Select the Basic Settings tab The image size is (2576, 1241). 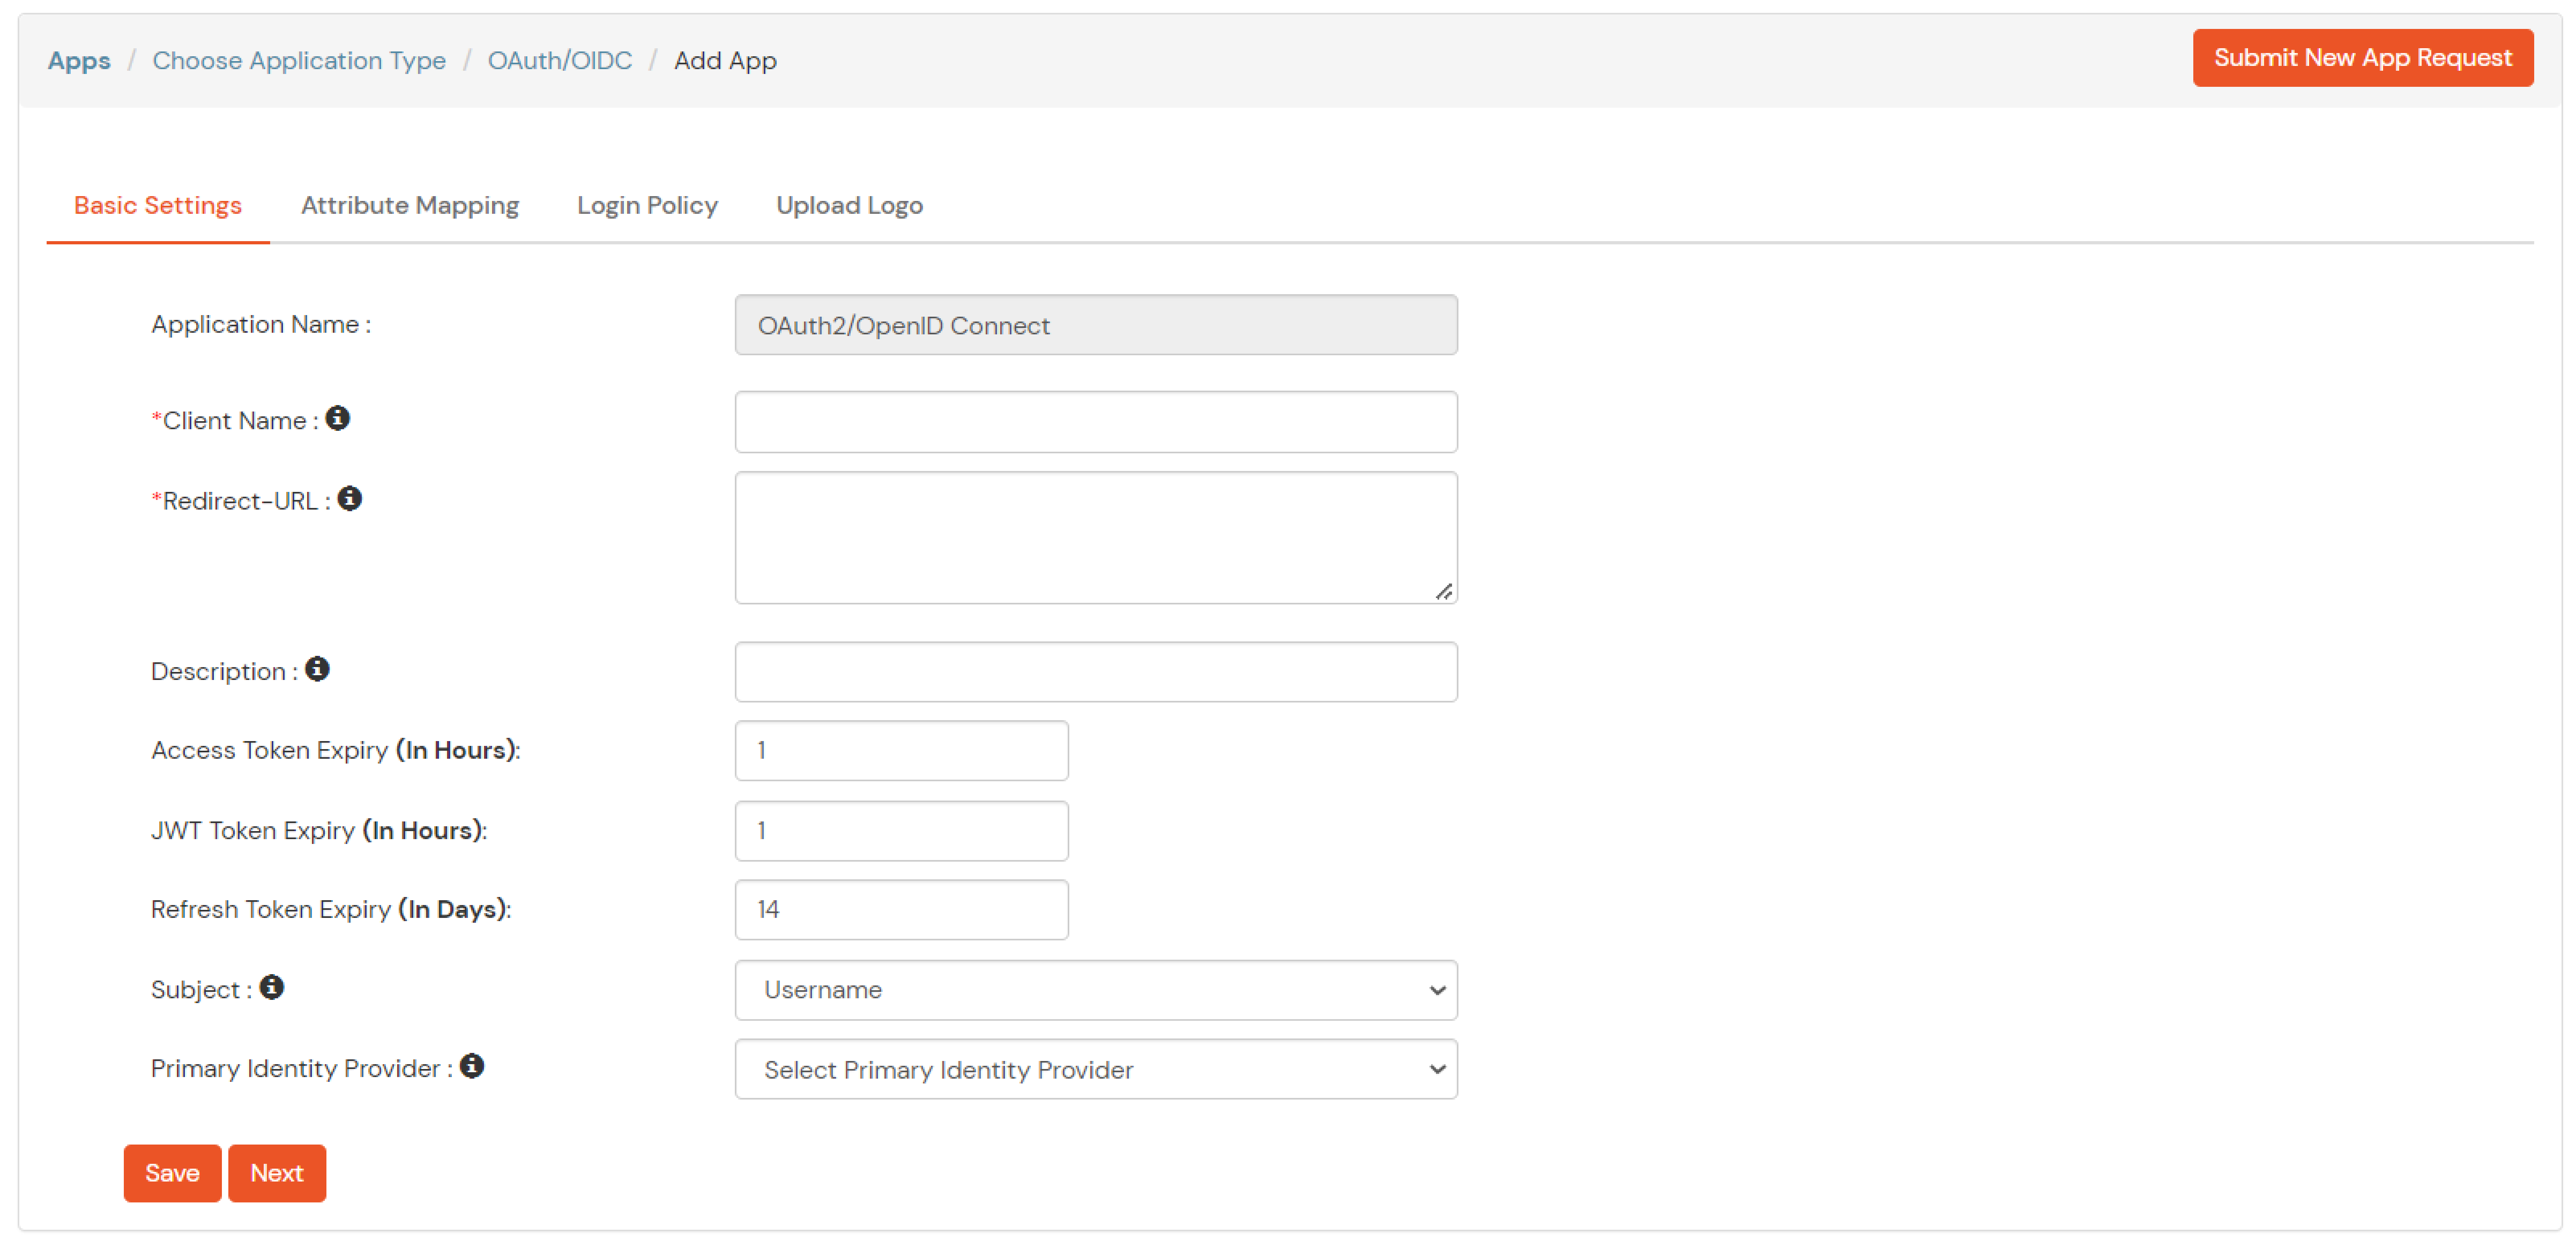click(157, 205)
